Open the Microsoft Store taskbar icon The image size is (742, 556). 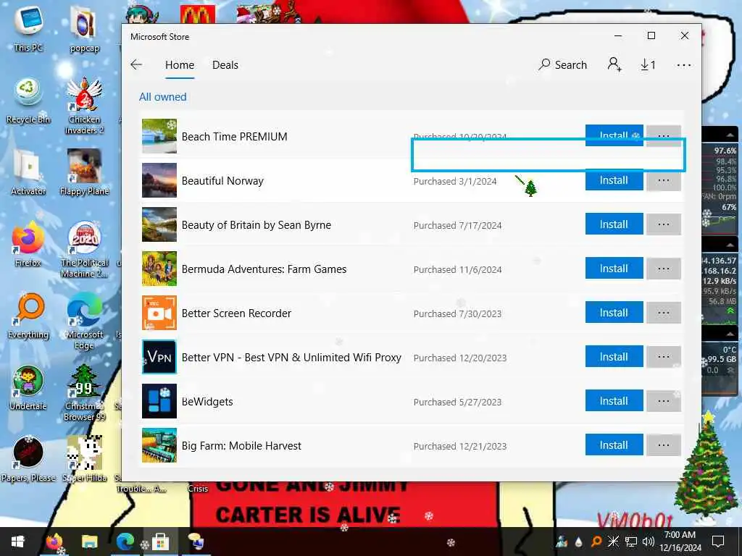pos(160,542)
